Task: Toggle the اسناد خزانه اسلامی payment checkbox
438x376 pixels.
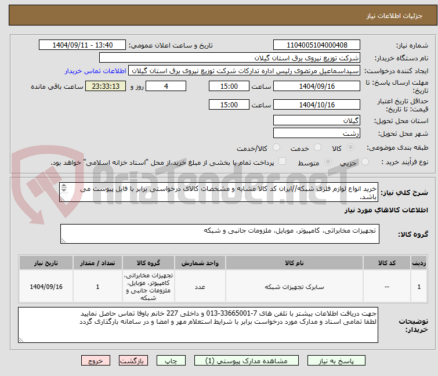Action: pyautogui.click(x=282, y=161)
